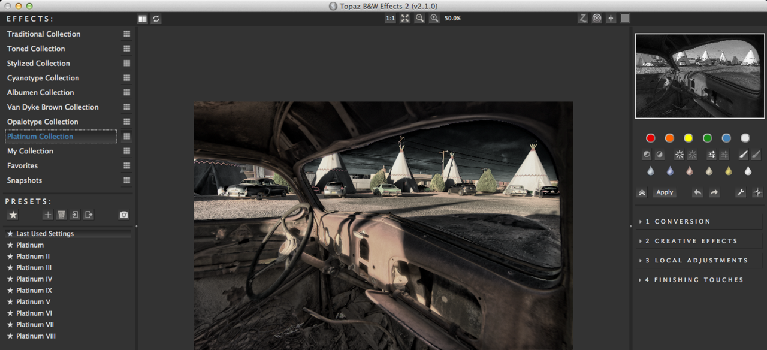This screenshot has width=767, height=350.
Task: Open the Toned Collection
Action: [x=36, y=49]
